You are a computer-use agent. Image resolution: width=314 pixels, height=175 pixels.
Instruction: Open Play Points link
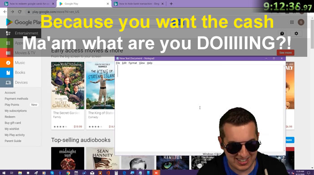(12, 105)
